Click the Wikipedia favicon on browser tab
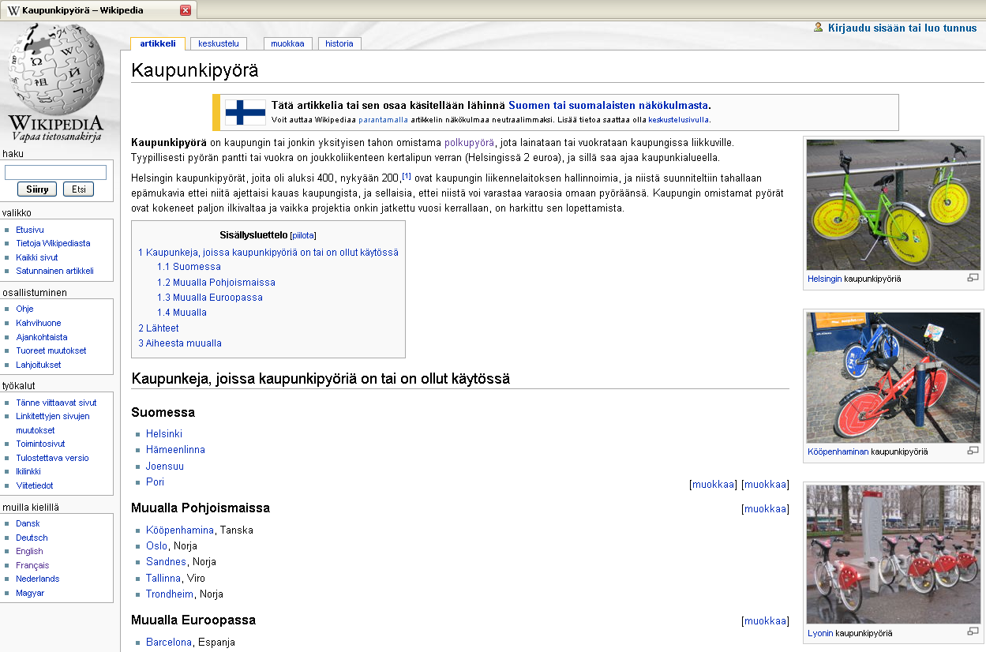 [x=13, y=10]
